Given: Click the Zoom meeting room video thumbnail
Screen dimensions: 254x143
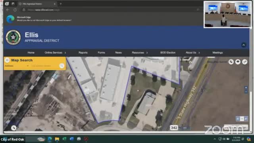Looking at the screenshot, I should click(227, 15).
